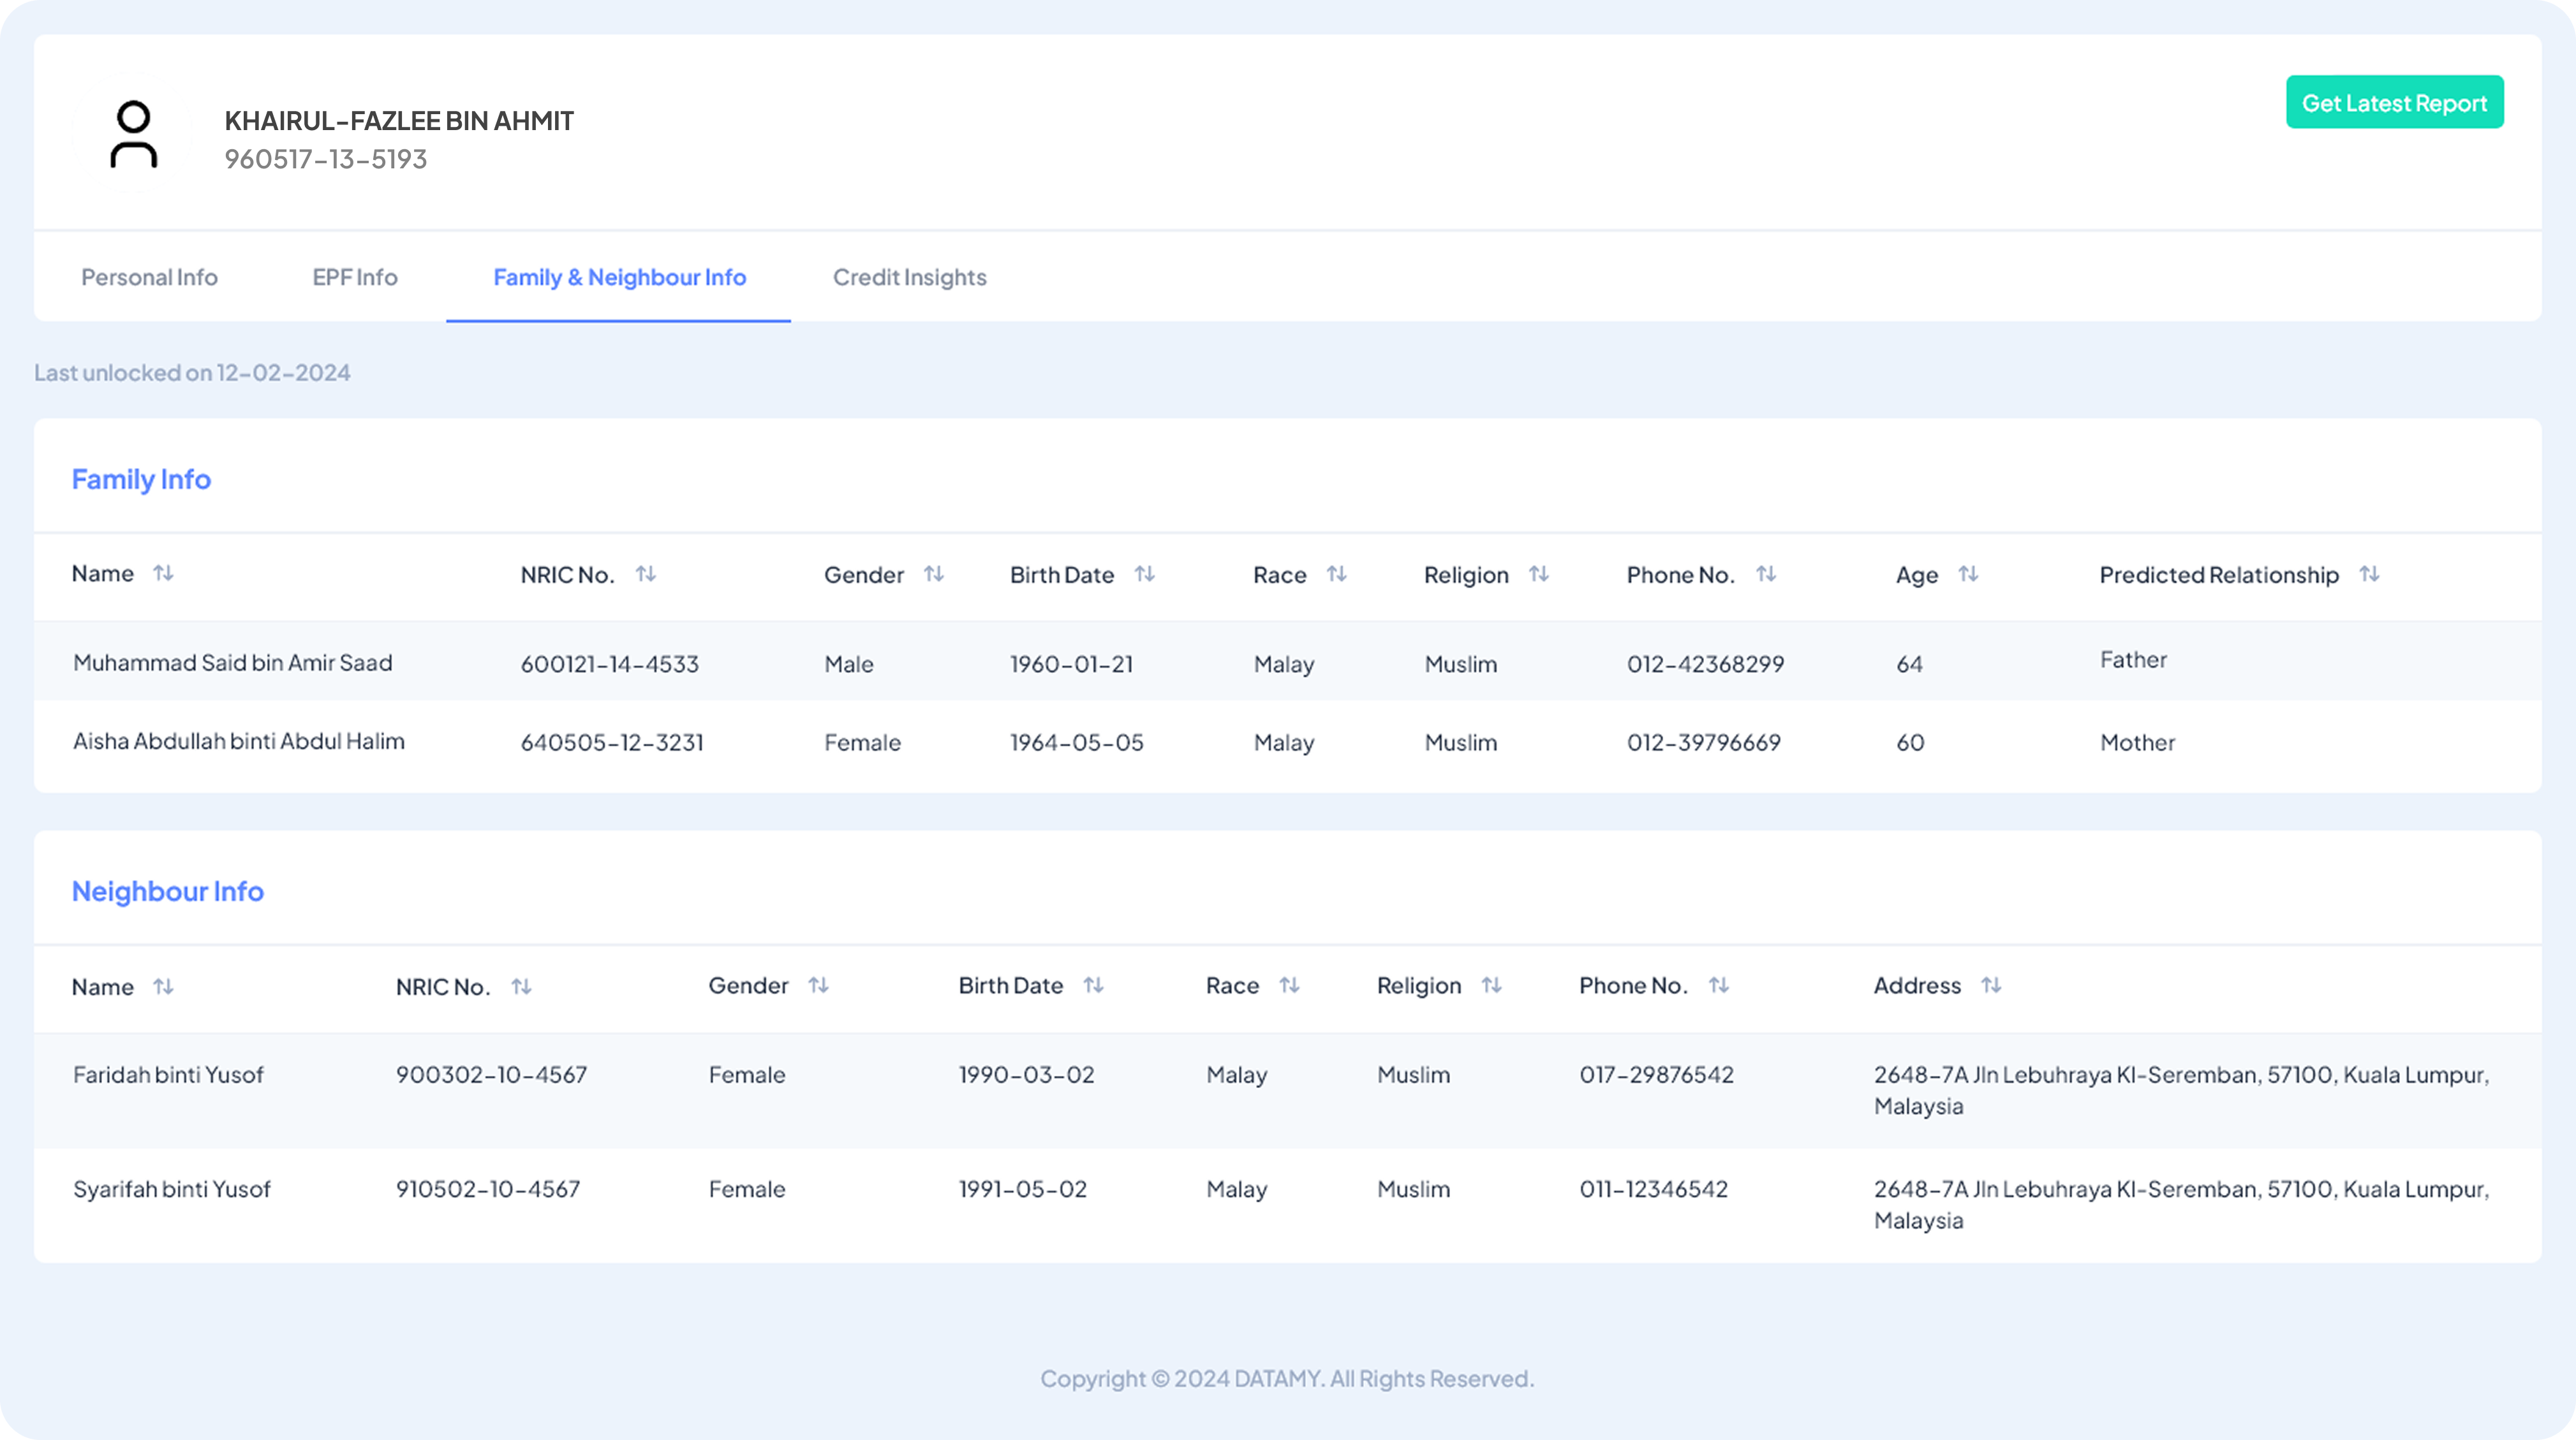Click the age 60 cell
Viewport: 2576px width, 1440px height.
click(x=1910, y=743)
